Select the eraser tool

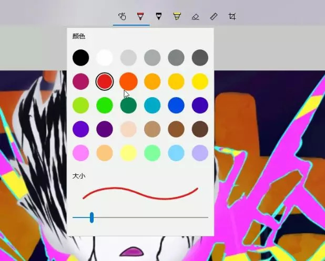click(195, 17)
